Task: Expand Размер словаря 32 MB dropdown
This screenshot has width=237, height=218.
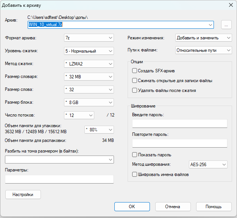Action: tap(89, 77)
